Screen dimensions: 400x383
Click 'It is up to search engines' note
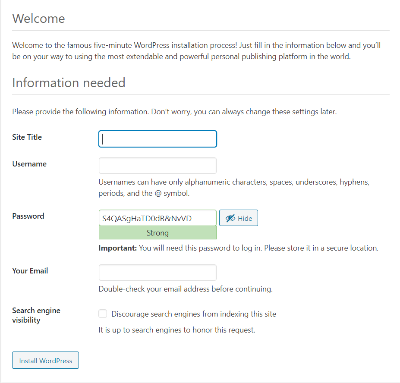(177, 330)
